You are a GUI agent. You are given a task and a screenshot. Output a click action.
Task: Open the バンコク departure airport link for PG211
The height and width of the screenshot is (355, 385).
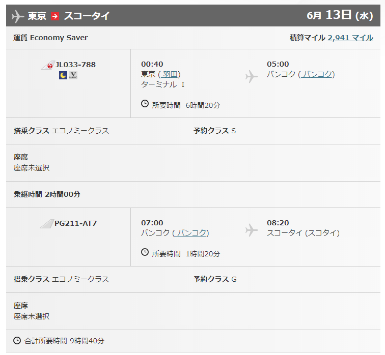click(x=191, y=232)
